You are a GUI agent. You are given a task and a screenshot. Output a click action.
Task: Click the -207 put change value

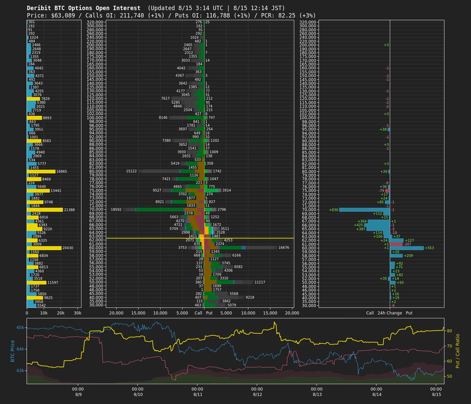pos(407,244)
